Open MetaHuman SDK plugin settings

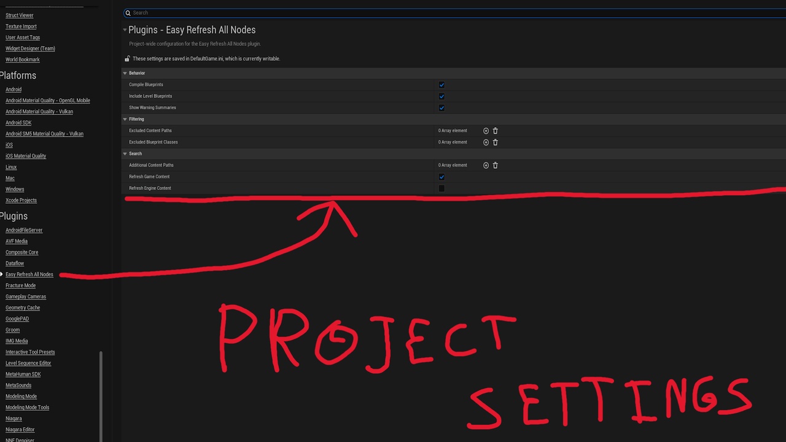(23, 374)
